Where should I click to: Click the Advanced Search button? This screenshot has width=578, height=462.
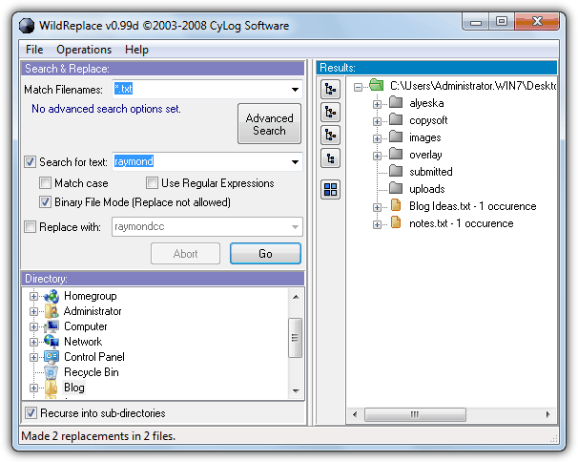(x=269, y=124)
